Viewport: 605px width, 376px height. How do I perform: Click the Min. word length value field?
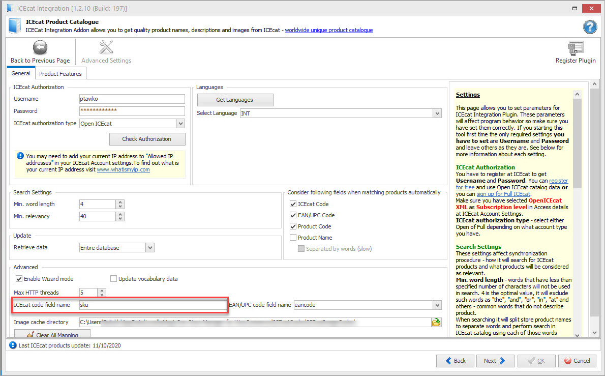click(x=97, y=204)
